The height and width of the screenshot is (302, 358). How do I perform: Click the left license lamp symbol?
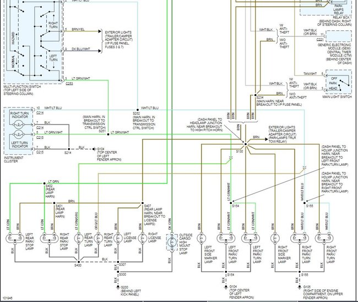[x=118, y=239]
